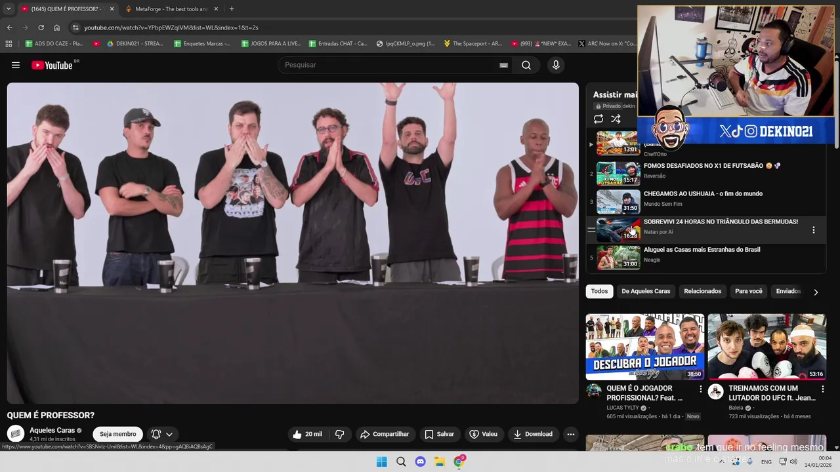
Task: Open Windows Start button on taskbar
Action: pyautogui.click(x=381, y=462)
